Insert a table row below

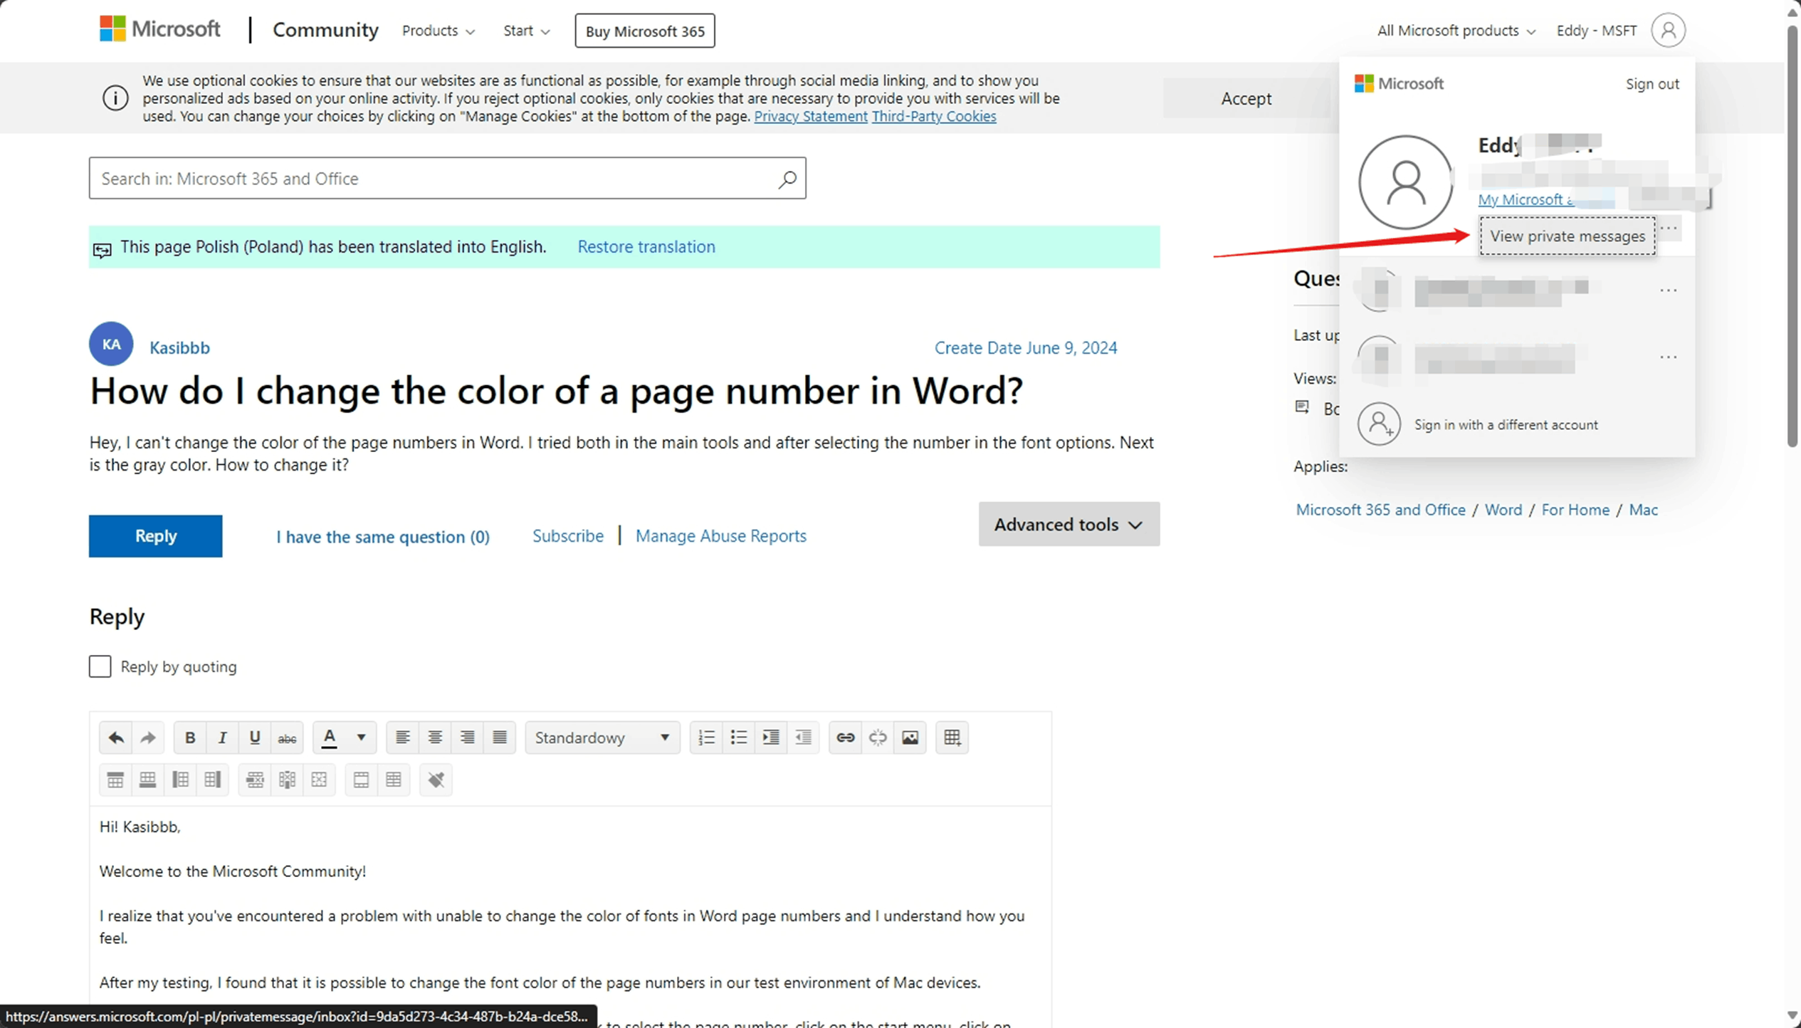(147, 780)
